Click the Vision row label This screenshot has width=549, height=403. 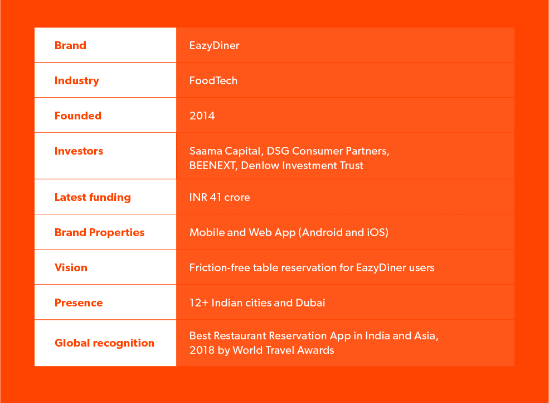(x=71, y=267)
